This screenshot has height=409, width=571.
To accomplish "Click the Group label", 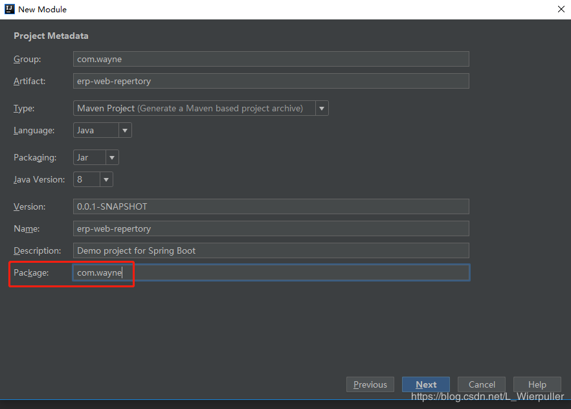I will tap(27, 60).
